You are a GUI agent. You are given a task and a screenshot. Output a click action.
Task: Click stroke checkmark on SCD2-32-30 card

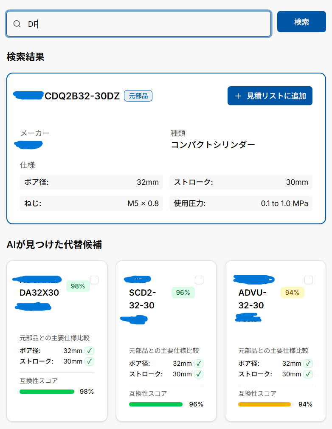(199, 374)
